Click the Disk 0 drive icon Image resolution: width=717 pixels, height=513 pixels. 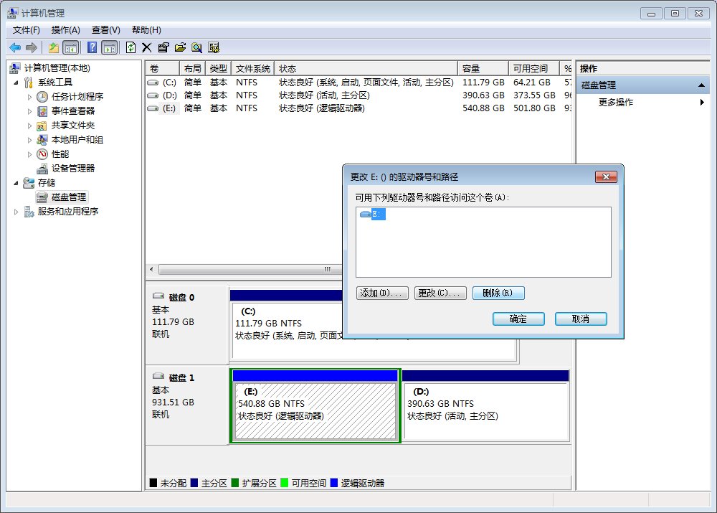tap(158, 296)
